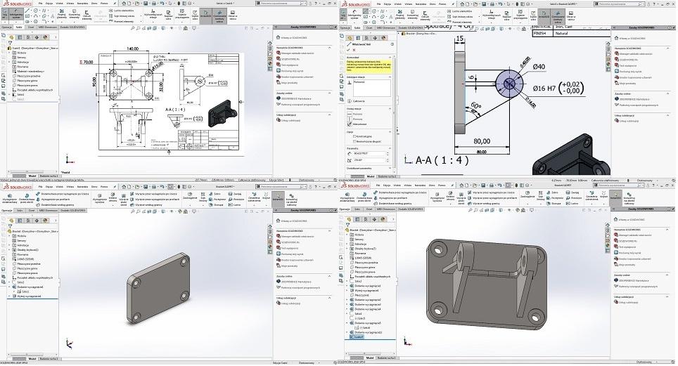Click Wyciągnięcie dodania/bazy icon in bottom-right window
The width and height of the screenshot is (678, 366).
tap(347, 196)
